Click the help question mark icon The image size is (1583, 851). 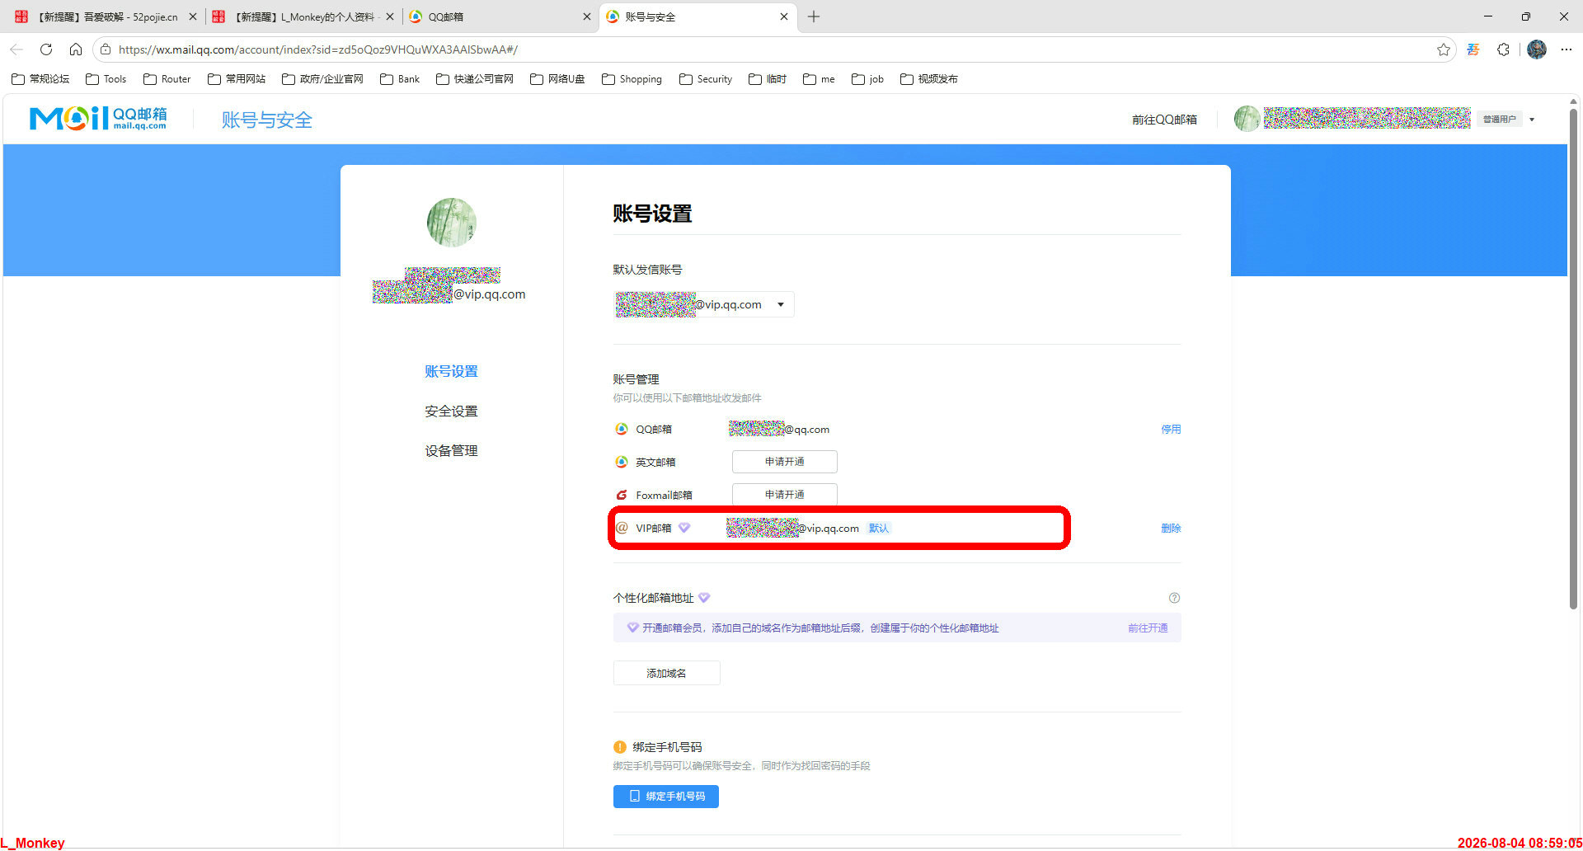pyautogui.click(x=1174, y=598)
